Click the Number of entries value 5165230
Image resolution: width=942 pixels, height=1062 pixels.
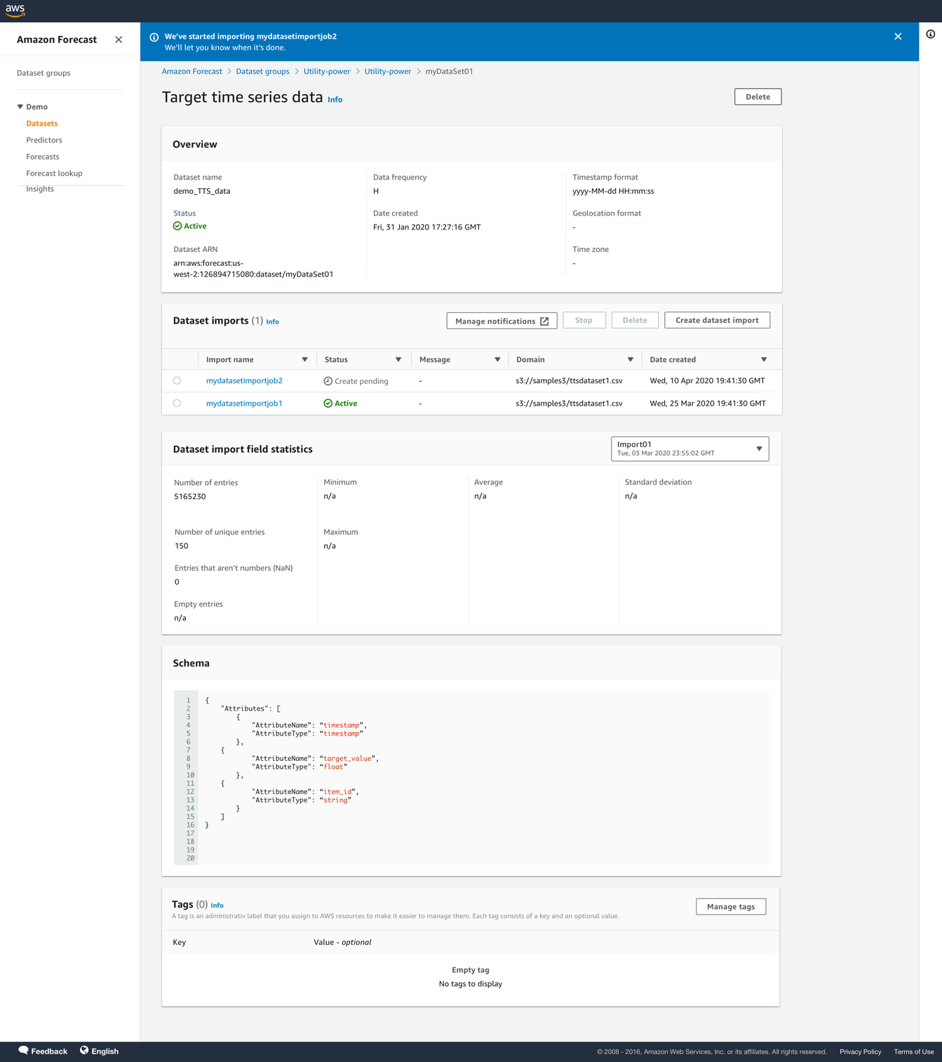click(190, 496)
